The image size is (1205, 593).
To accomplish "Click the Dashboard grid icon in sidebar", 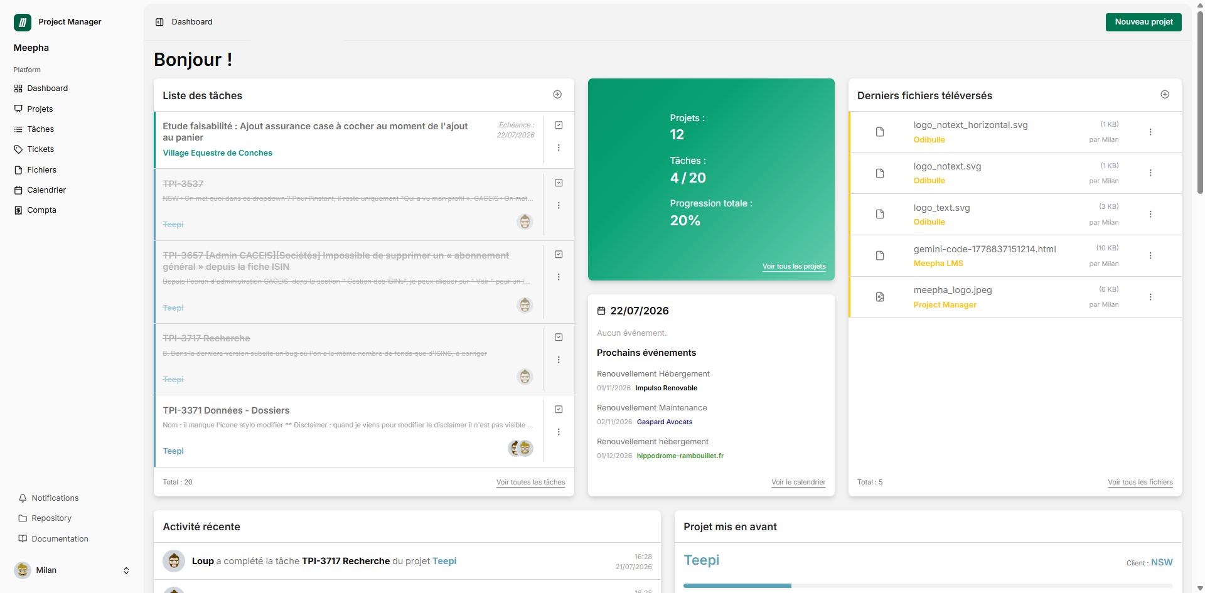I will [18, 88].
